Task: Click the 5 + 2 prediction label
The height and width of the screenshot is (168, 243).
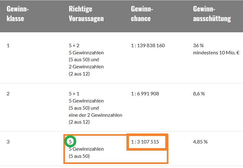Action: click(x=74, y=46)
